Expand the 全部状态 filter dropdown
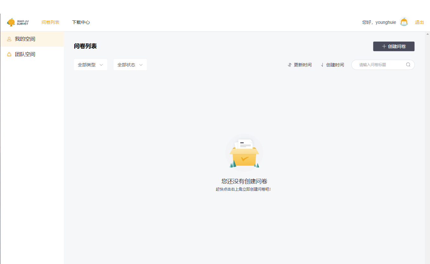 pos(130,65)
